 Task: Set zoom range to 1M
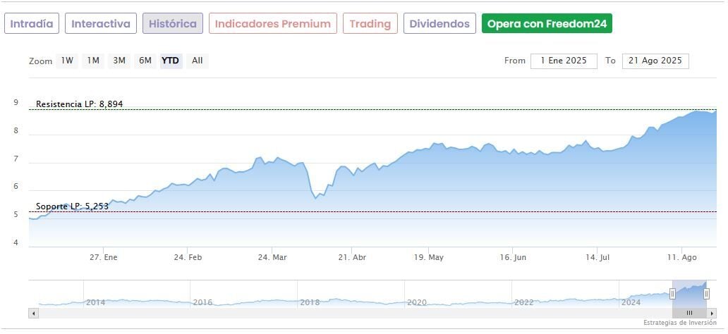(x=93, y=61)
